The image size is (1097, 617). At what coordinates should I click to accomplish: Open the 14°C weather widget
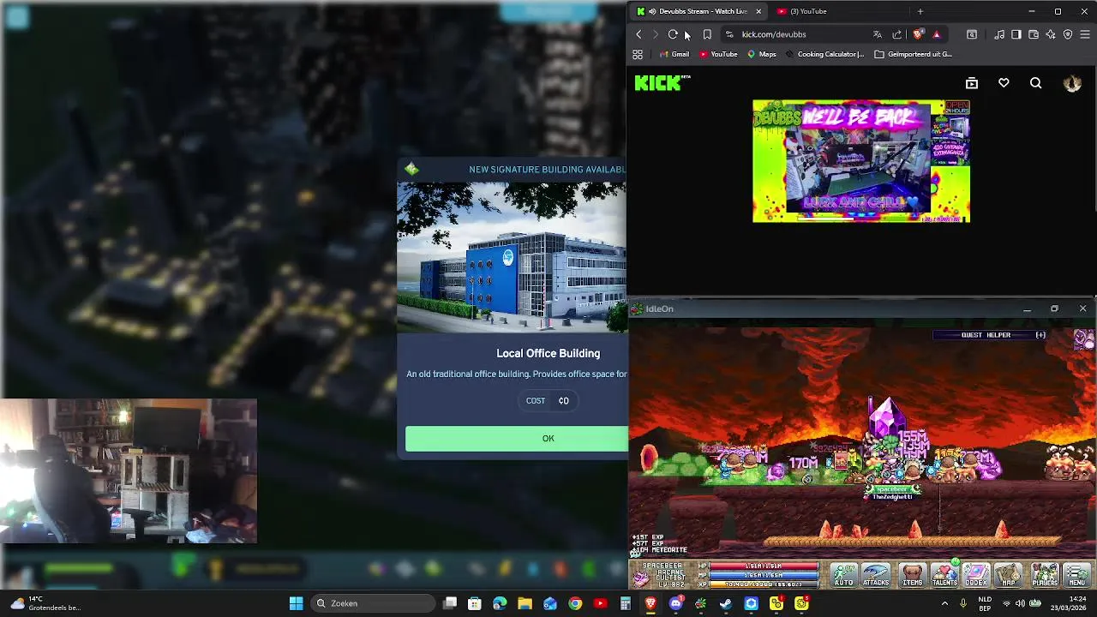[45, 603]
